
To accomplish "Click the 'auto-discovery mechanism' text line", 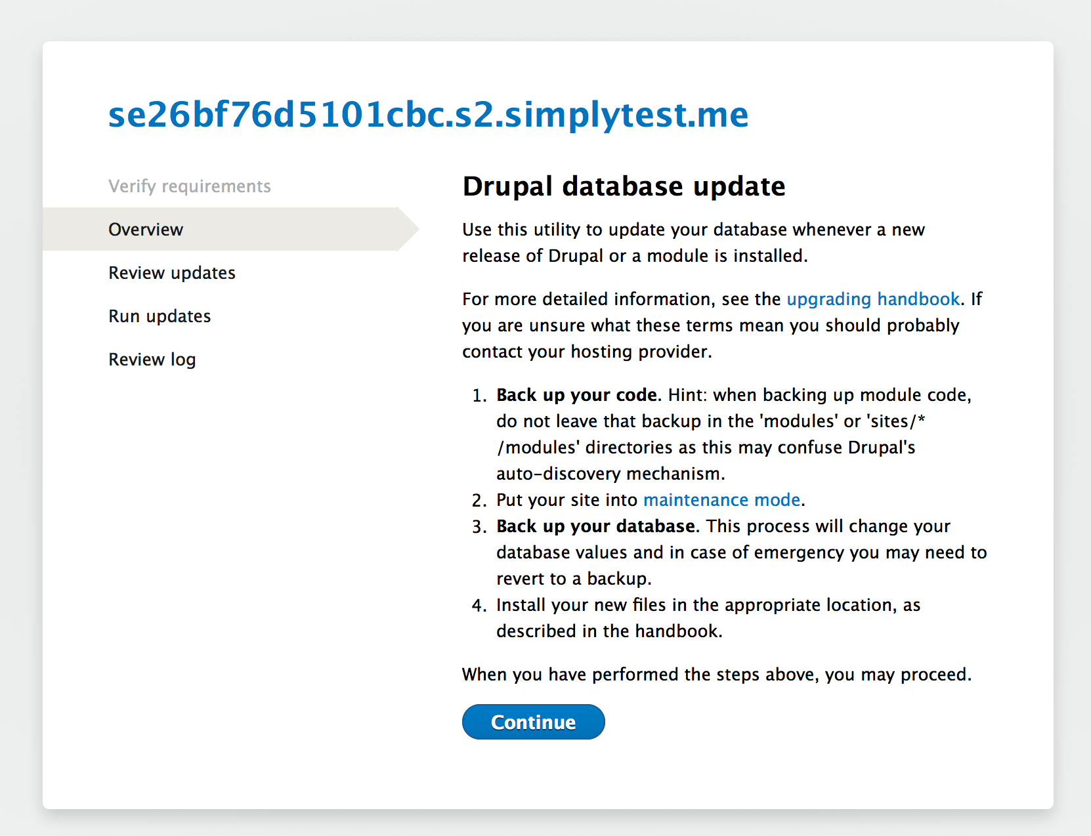I will [x=610, y=474].
